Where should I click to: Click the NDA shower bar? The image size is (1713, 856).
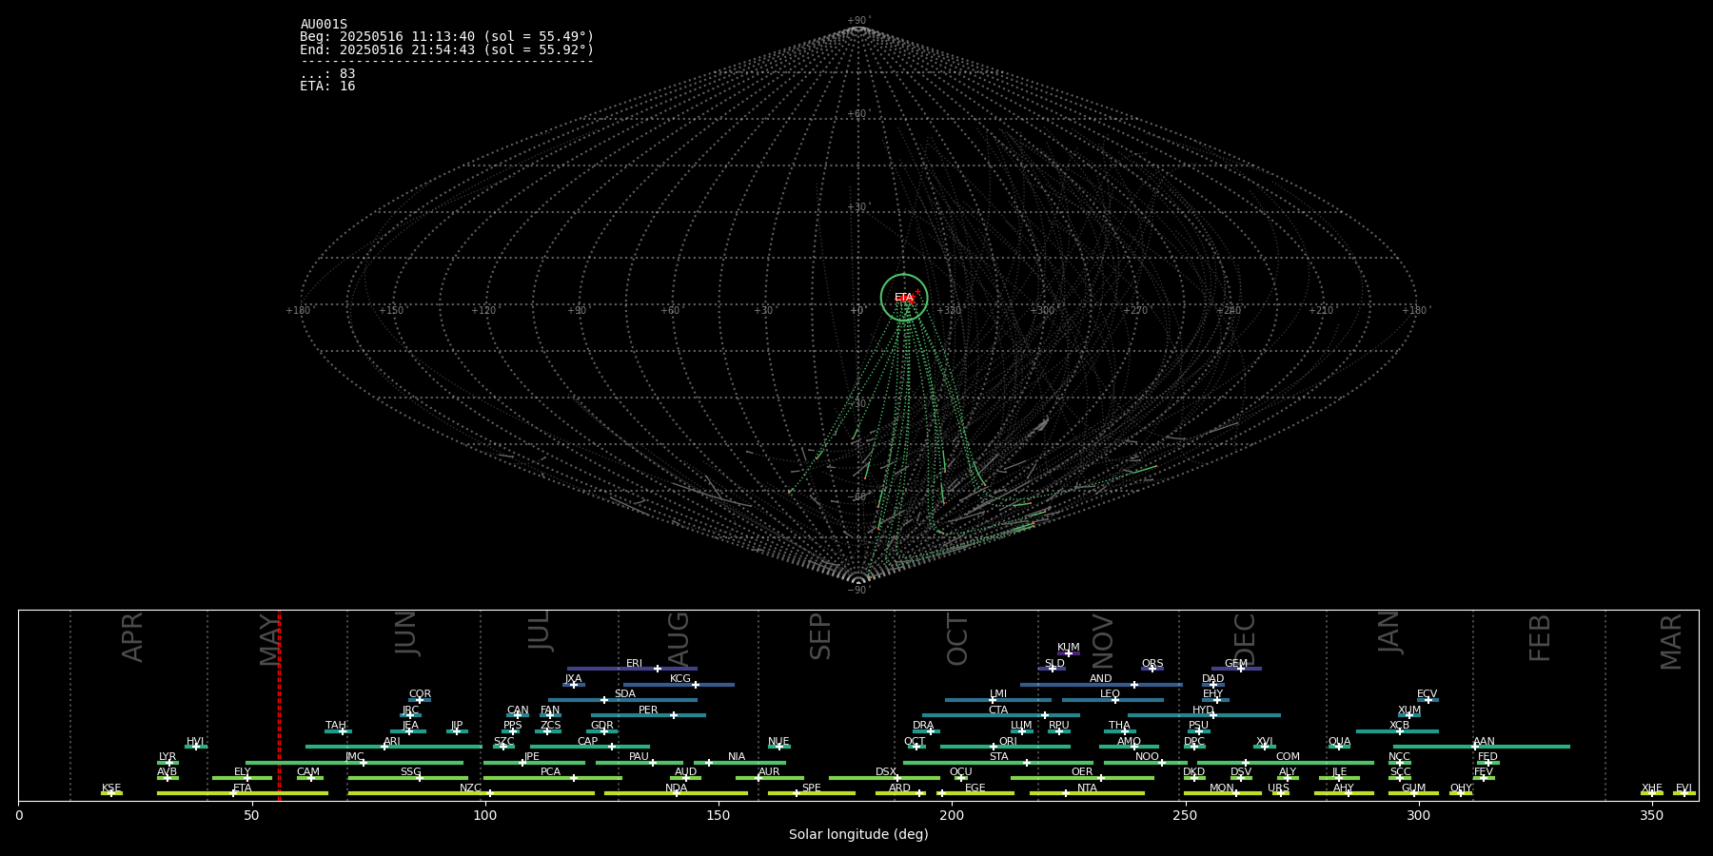click(x=676, y=793)
